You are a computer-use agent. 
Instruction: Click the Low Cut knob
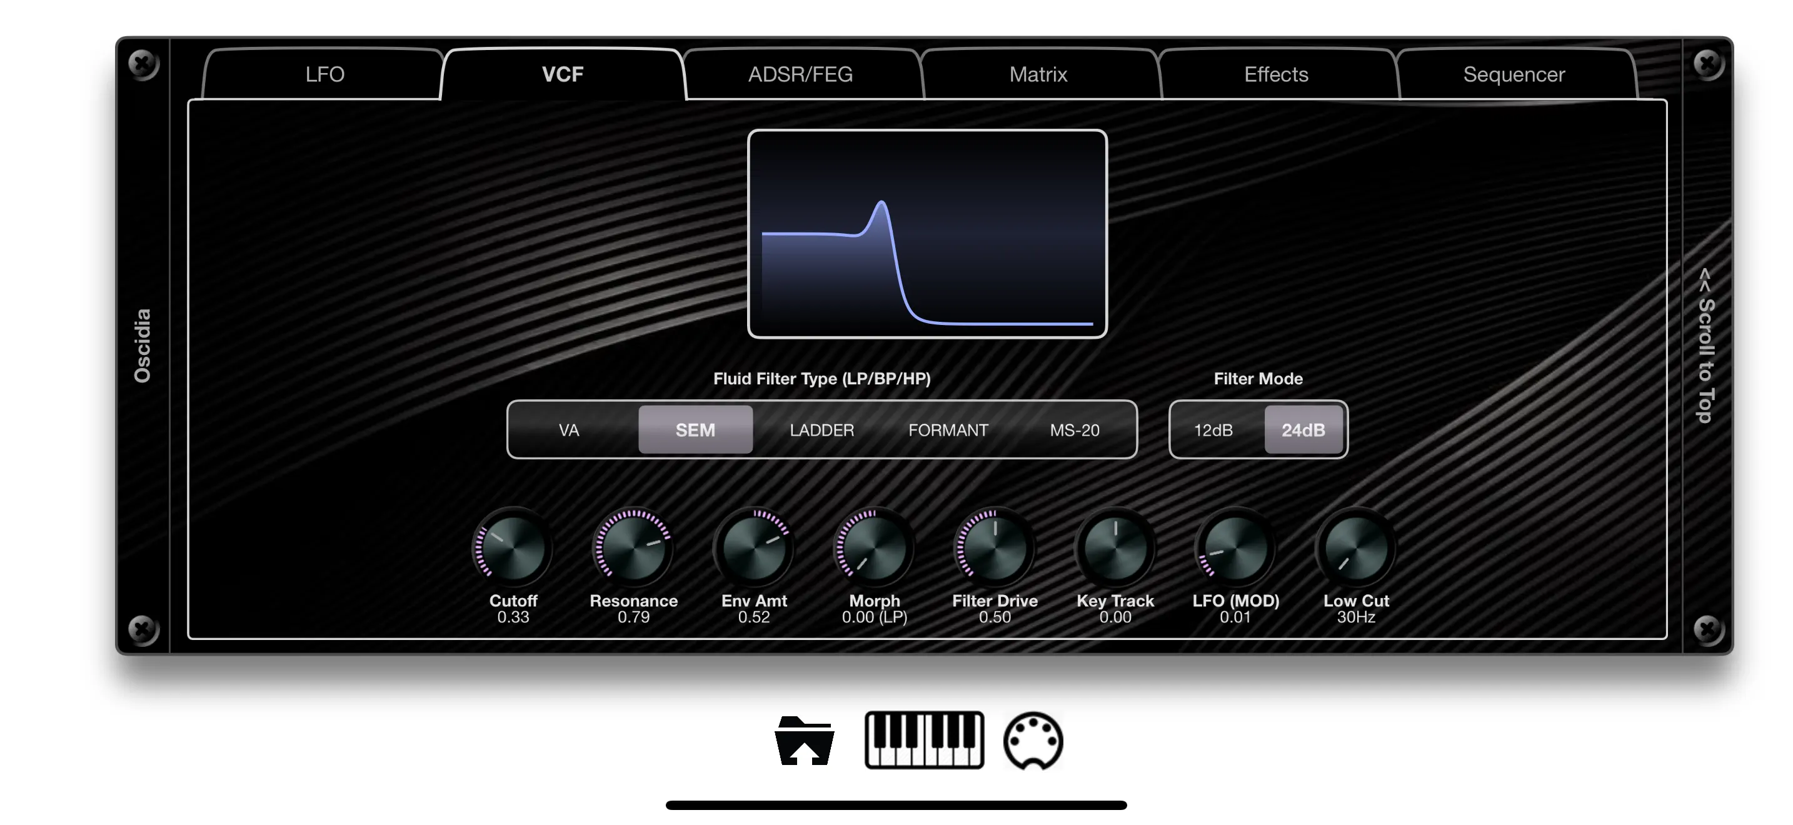tap(1356, 549)
